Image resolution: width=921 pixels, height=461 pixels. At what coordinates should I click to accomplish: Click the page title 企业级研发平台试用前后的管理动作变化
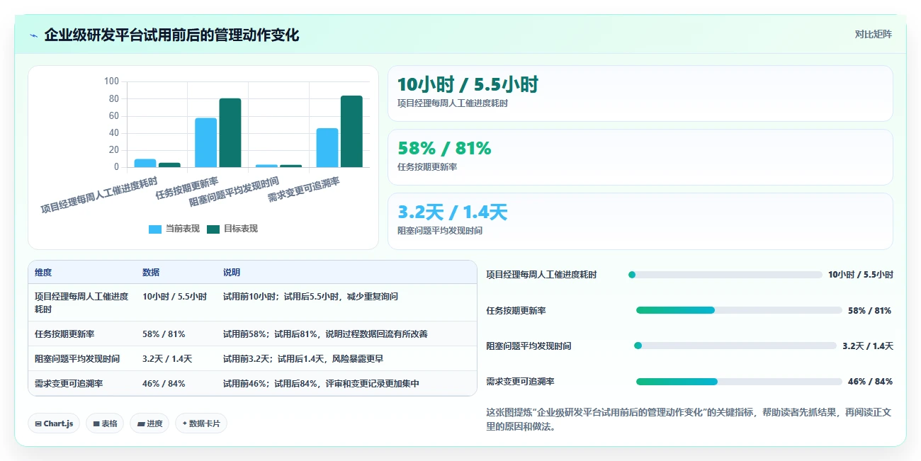[x=171, y=35]
